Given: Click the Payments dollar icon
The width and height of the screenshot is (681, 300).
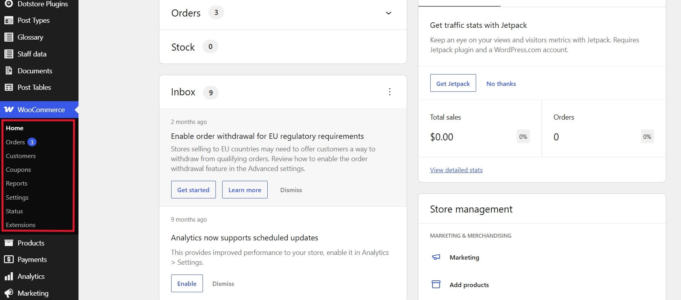Looking at the screenshot, I should point(9,260).
